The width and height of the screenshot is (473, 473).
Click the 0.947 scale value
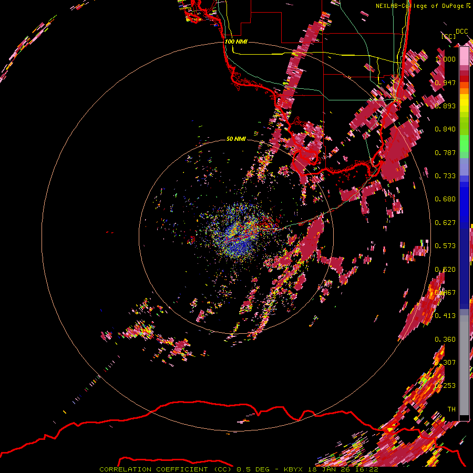tap(445, 83)
